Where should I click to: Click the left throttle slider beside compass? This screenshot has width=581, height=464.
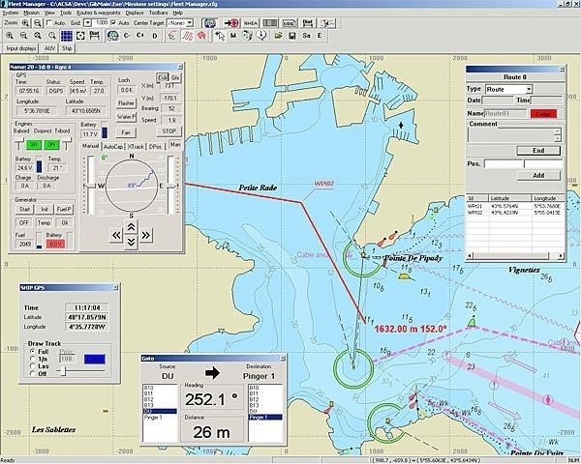tap(91, 185)
